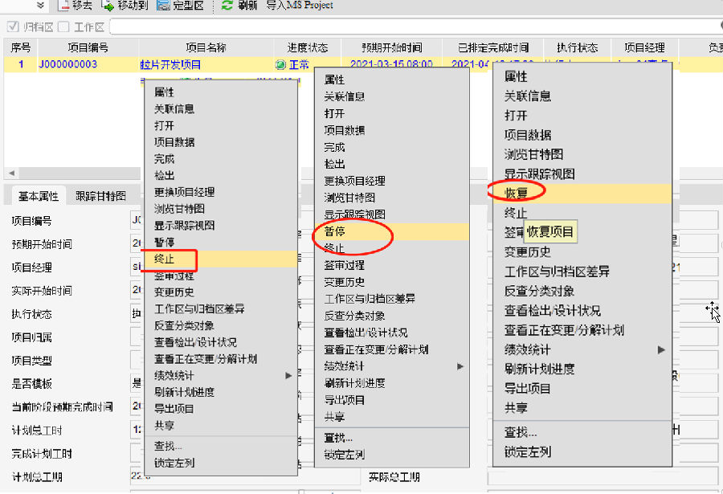
Task: Toggle the 工作区 checkbox
Action: 63,27
